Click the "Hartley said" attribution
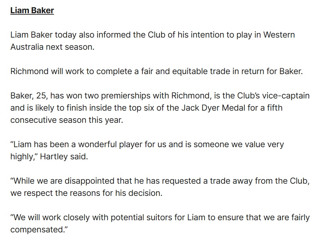The image size is (329, 239). pyautogui.click(x=64, y=157)
